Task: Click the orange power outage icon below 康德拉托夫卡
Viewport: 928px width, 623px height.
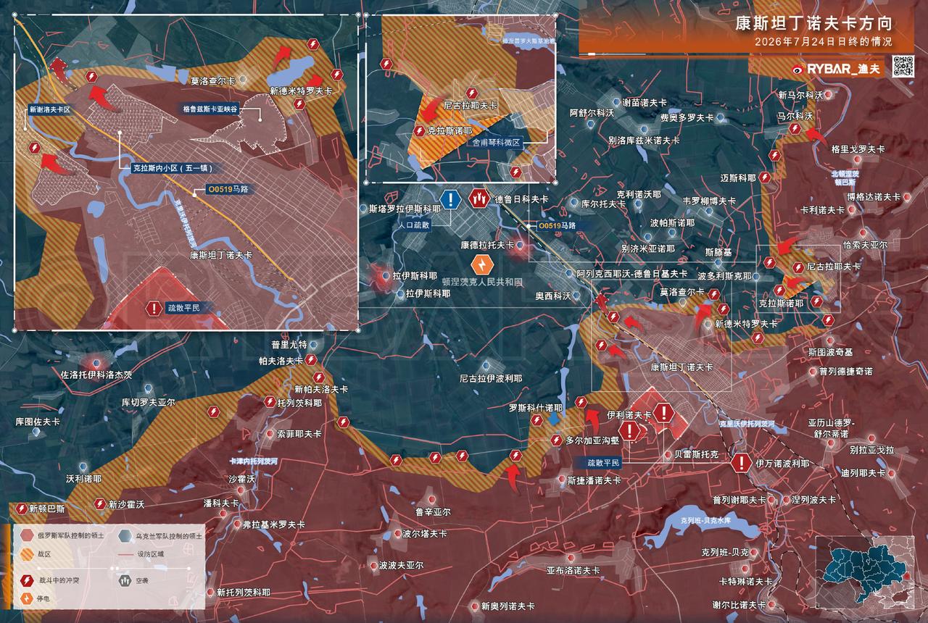Action: (482, 266)
